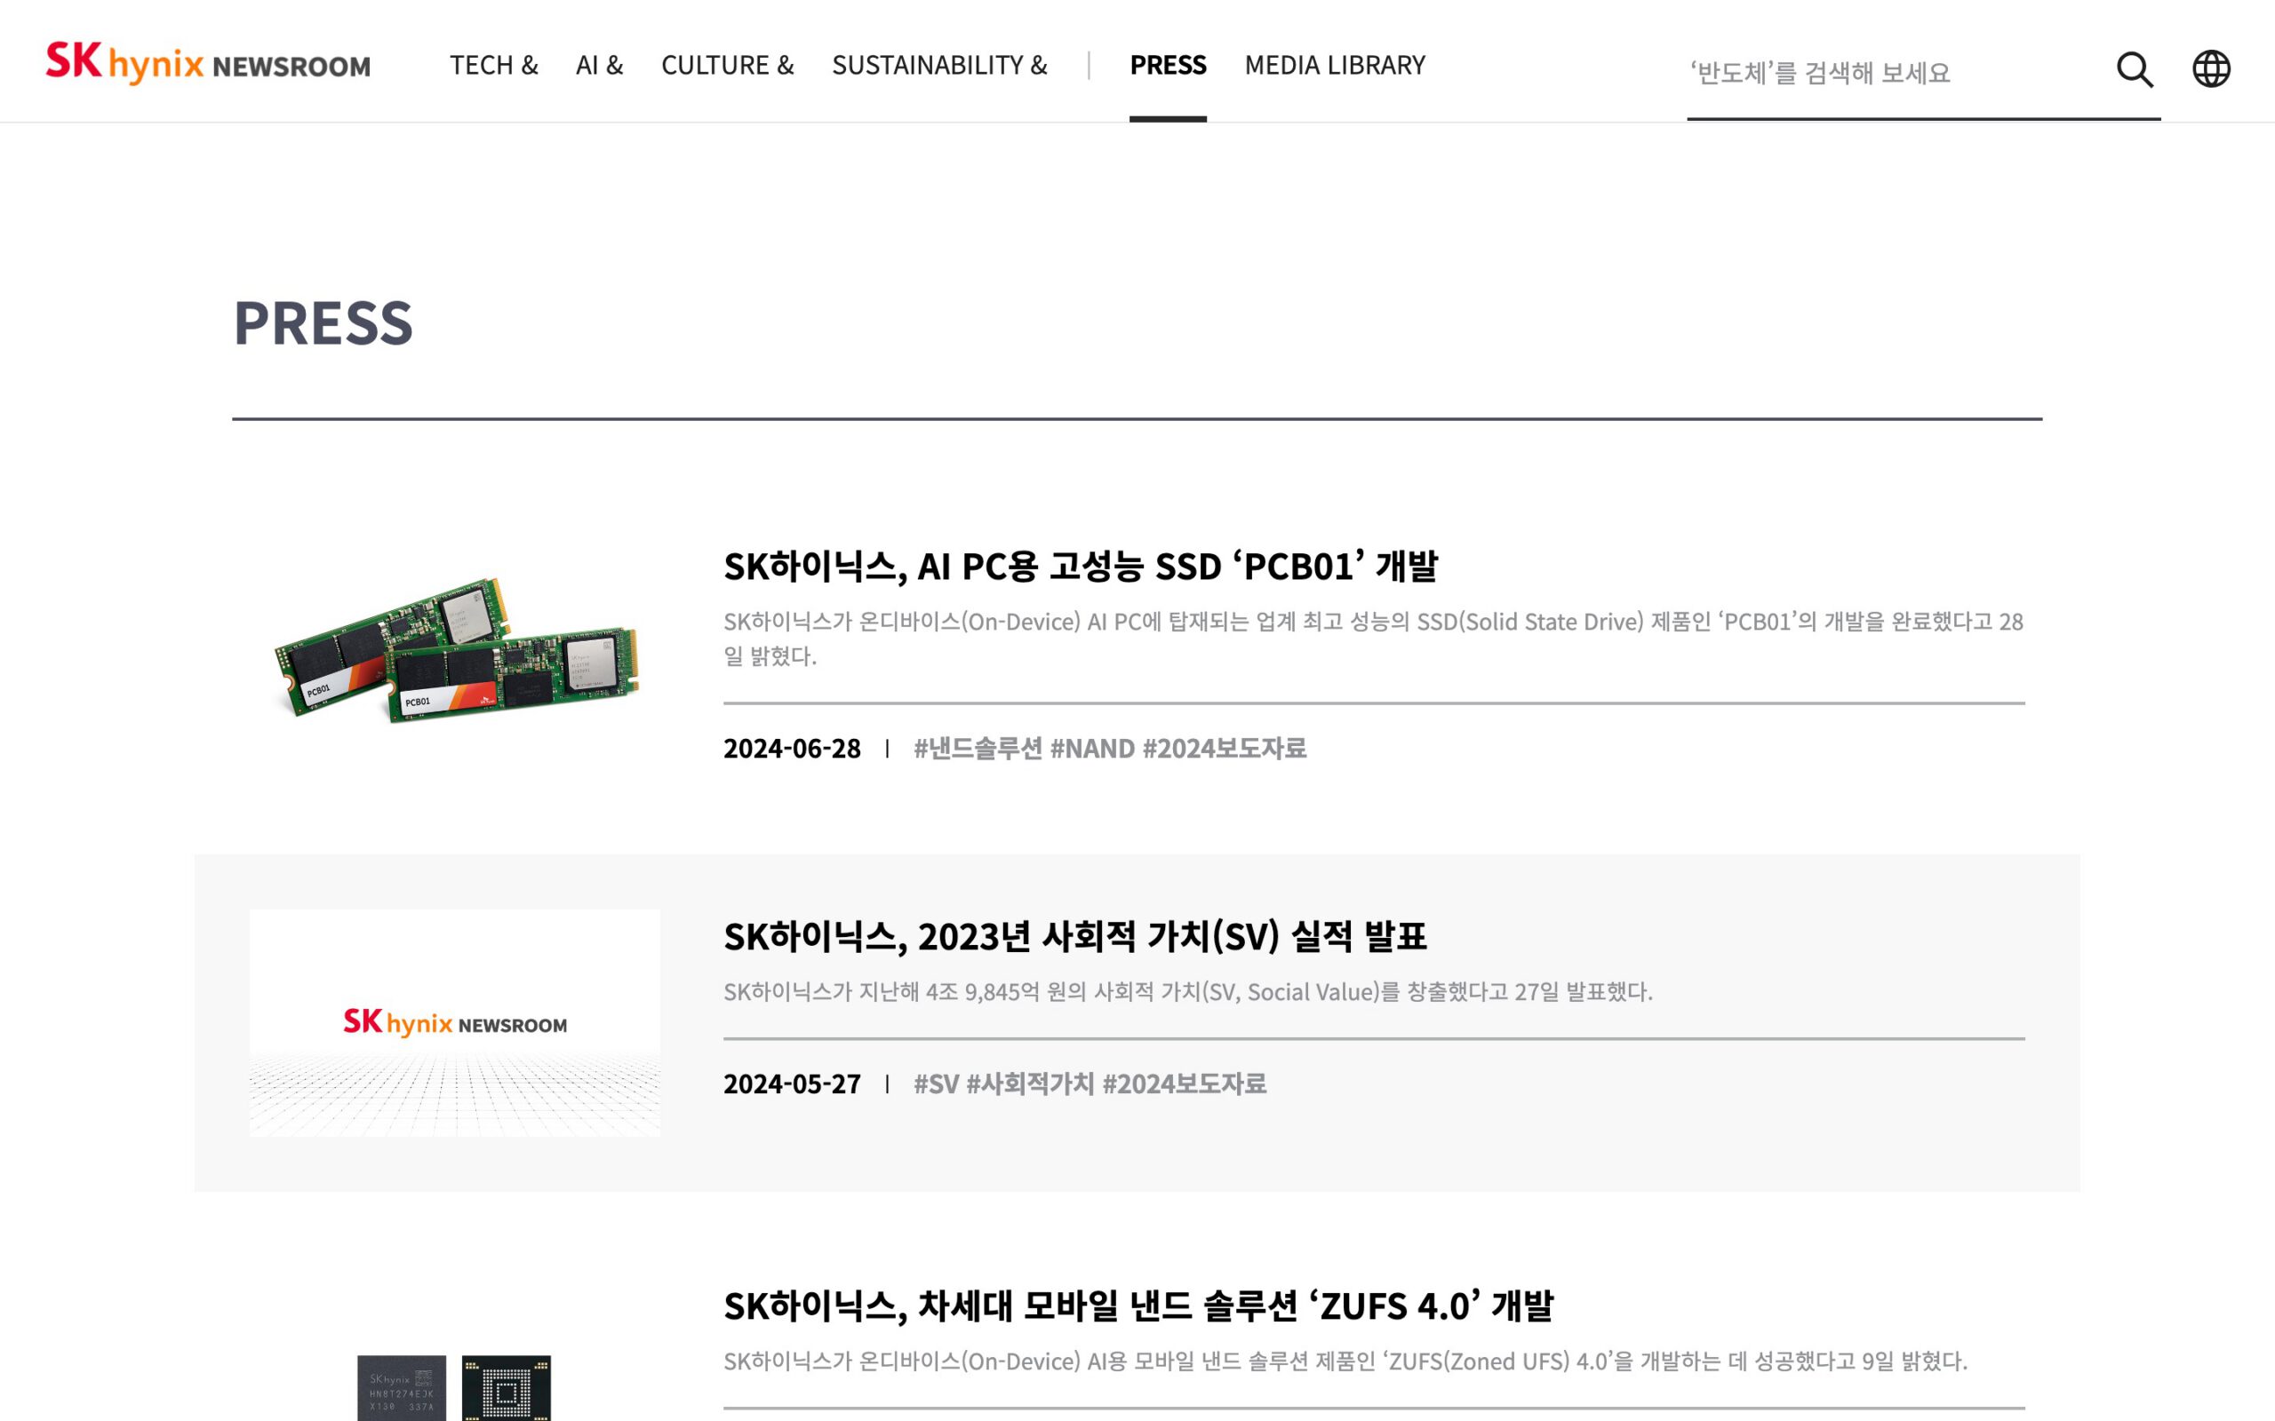Click the PCB01 article summary text
Viewport: 2275px width, 1421px height.
click(1372, 639)
